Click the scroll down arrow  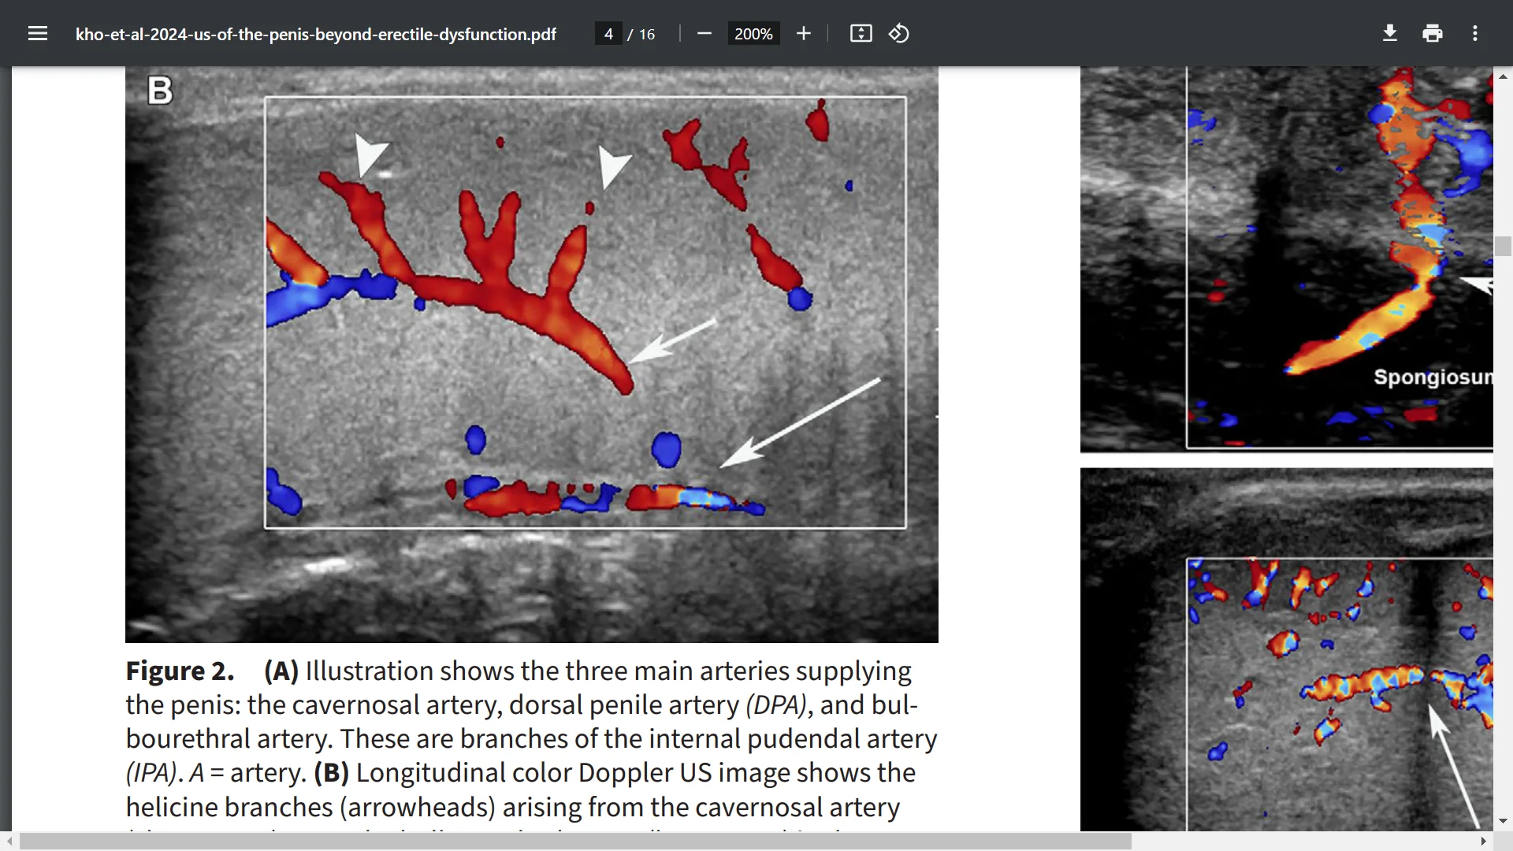1503,821
